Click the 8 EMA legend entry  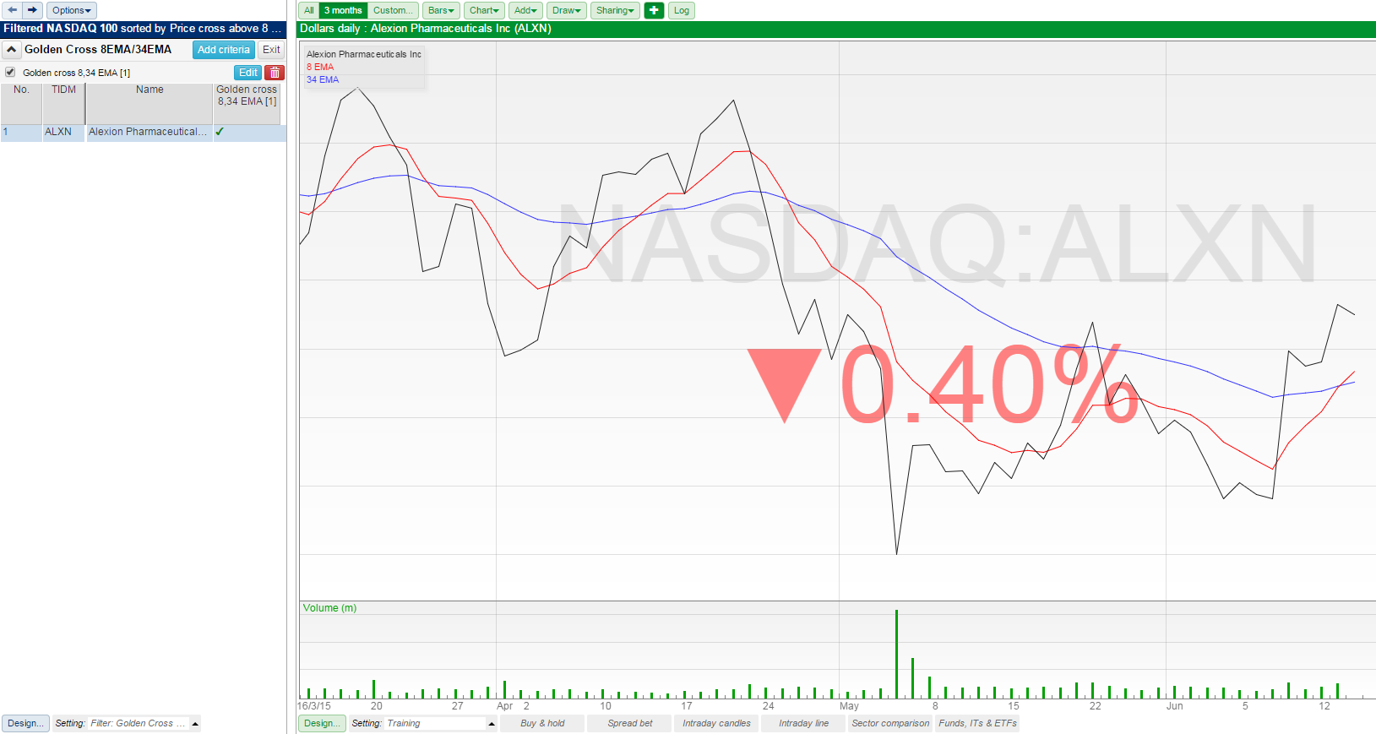click(x=320, y=68)
